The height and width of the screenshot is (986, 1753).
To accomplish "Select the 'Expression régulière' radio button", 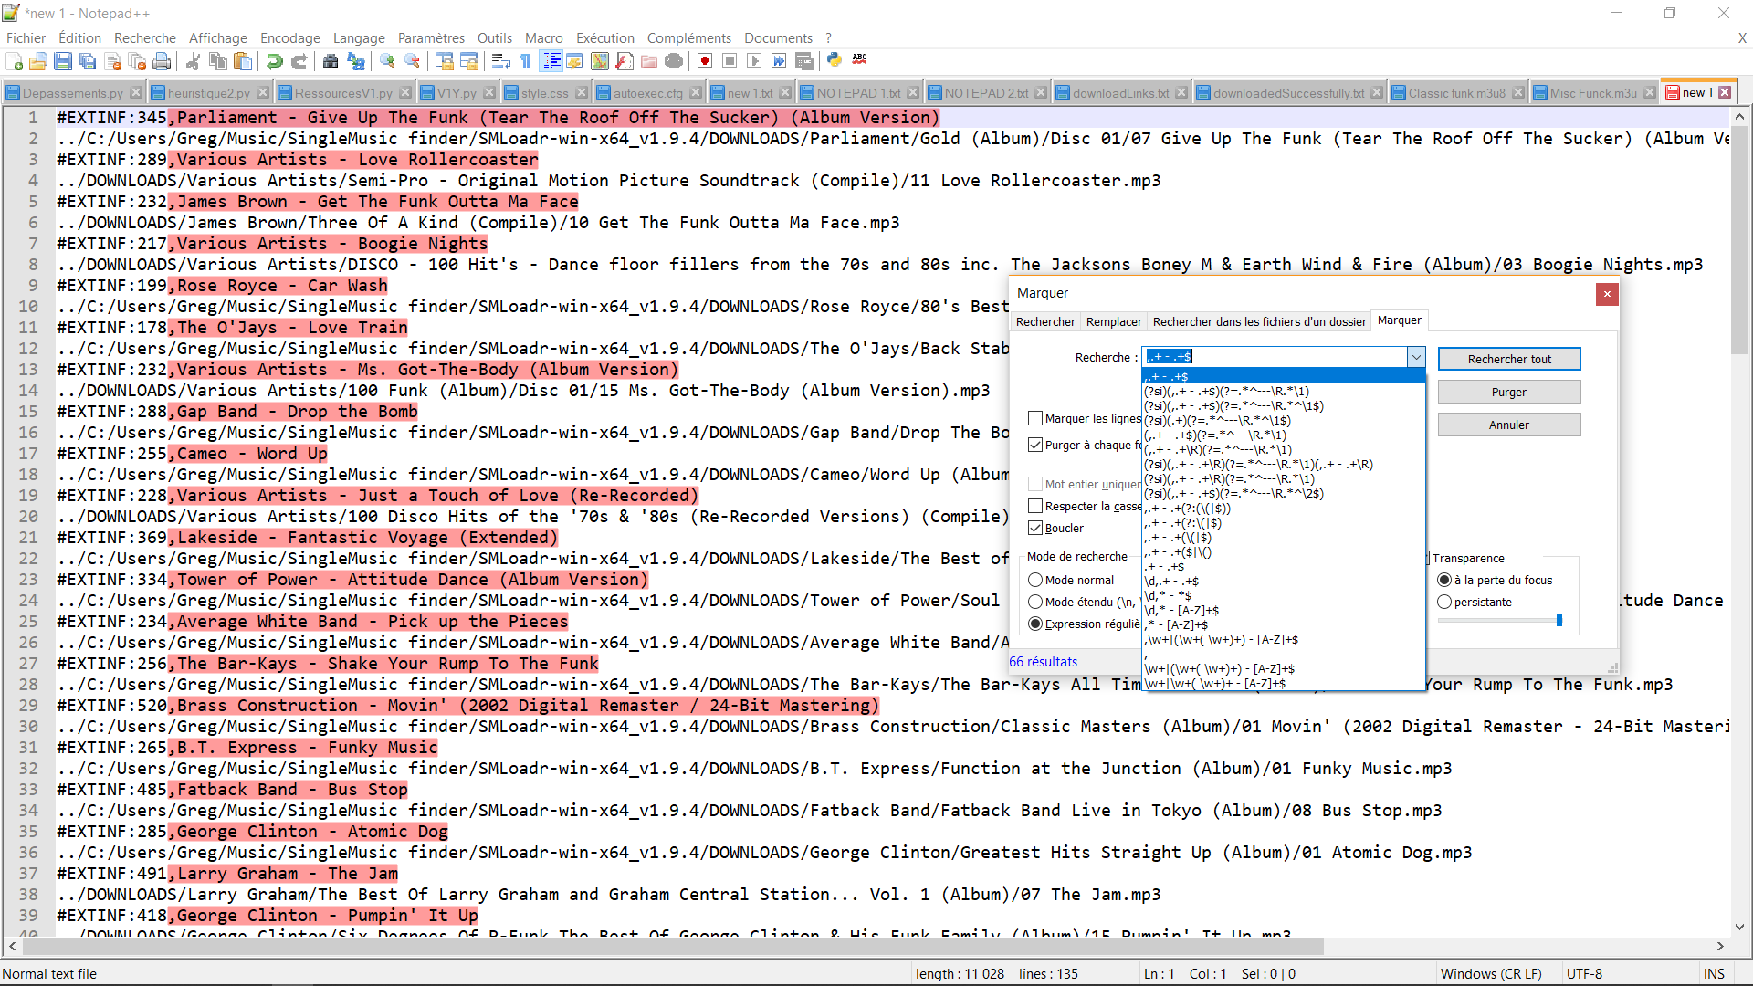I will click(1035, 624).
